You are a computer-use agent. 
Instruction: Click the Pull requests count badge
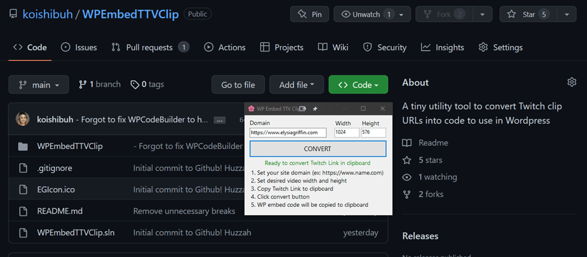(183, 47)
